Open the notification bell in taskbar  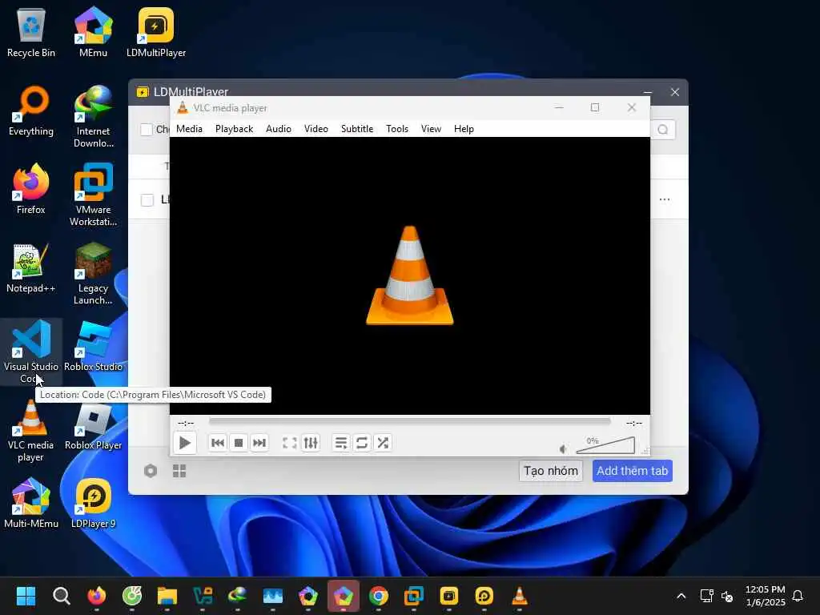pyautogui.click(x=798, y=596)
